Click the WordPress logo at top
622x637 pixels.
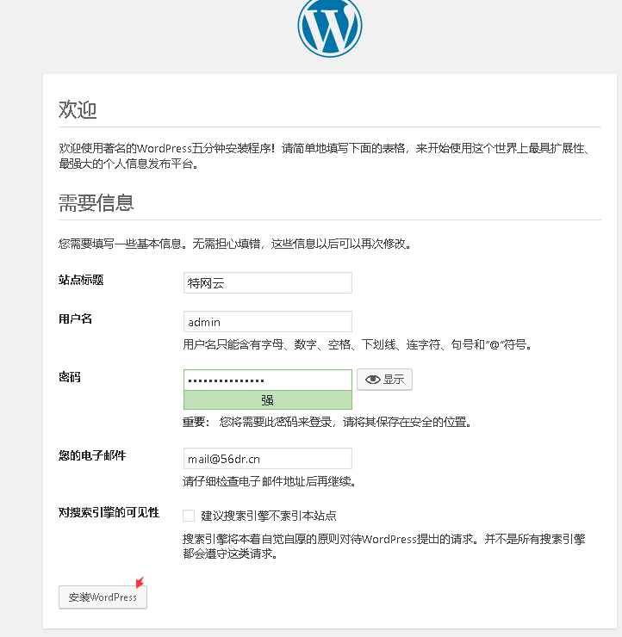click(x=330, y=28)
